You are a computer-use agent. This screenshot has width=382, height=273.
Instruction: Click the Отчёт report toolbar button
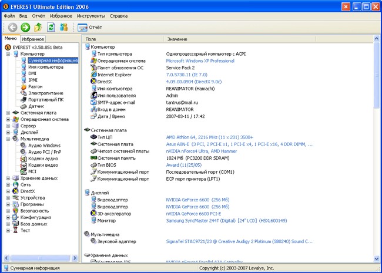(90, 28)
